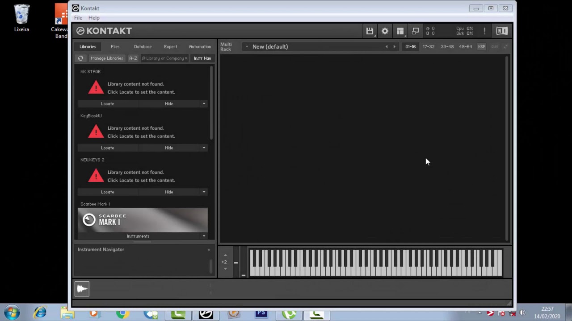Open Google Chrome from taskbar
This screenshot has width=572, height=321.
pyautogui.click(x=122, y=314)
